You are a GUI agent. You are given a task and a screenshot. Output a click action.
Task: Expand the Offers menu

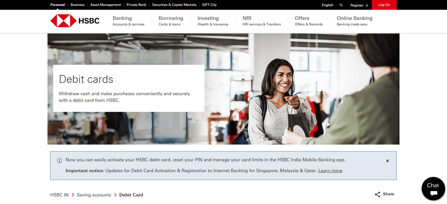click(309, 21)
